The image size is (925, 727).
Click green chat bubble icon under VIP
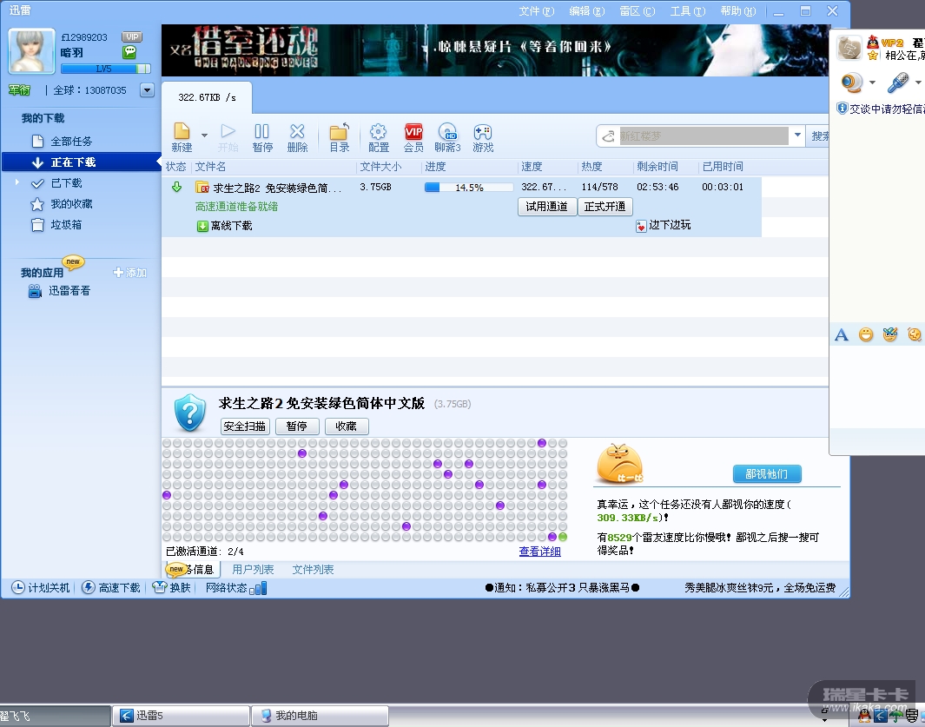tap(129, 52)
